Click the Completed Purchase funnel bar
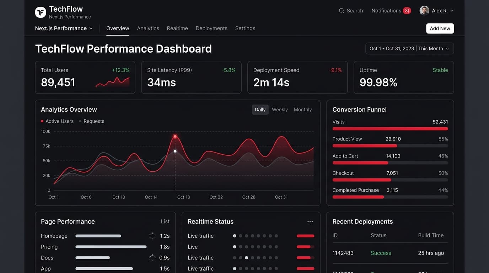This screenshot has height=273, width=489. 390,197
